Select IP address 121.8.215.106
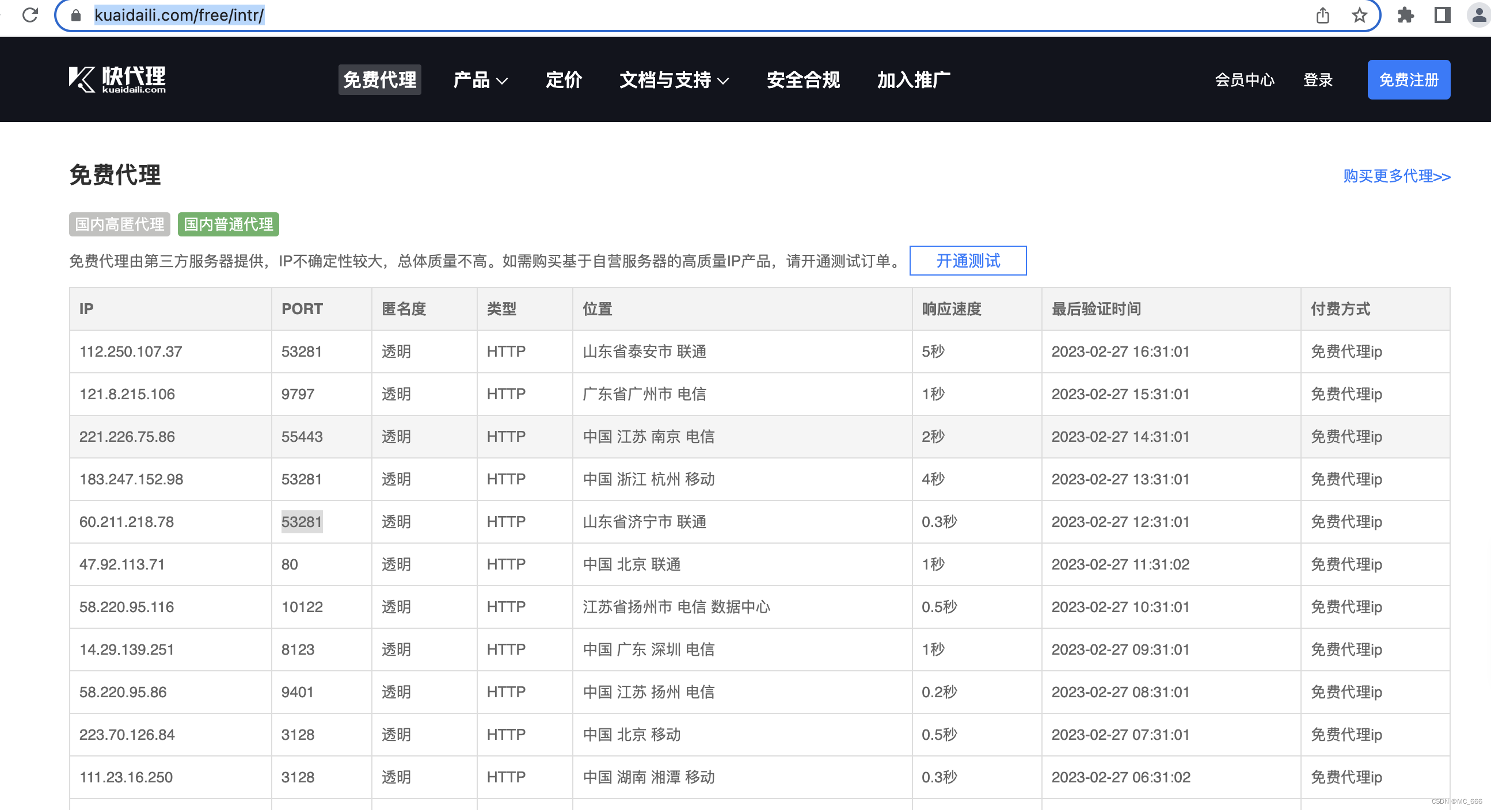 point(127,395)
